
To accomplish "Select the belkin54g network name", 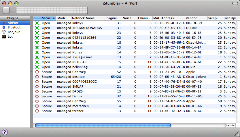I will point(80,67).
